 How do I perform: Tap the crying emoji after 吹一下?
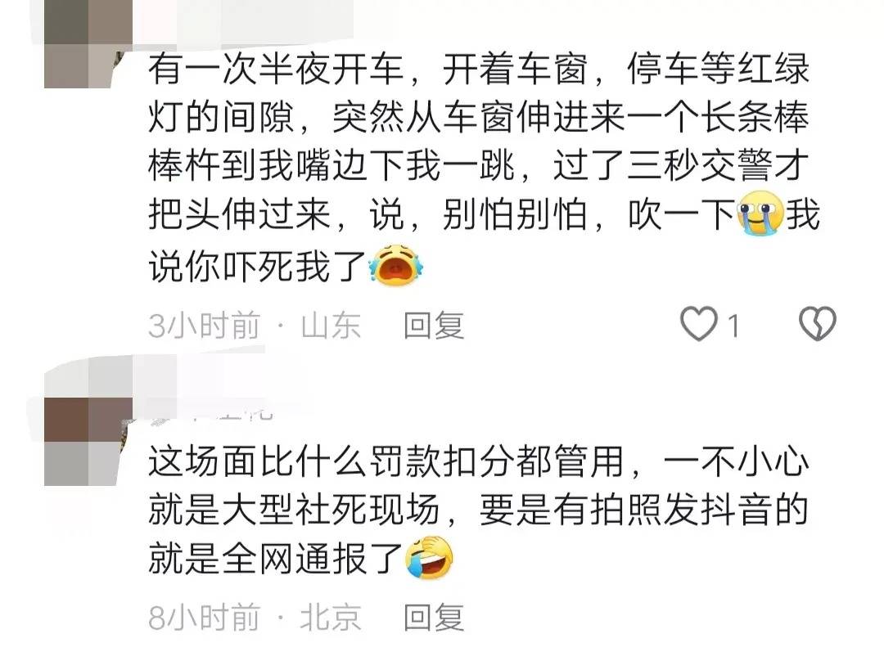tap(760, 214)
